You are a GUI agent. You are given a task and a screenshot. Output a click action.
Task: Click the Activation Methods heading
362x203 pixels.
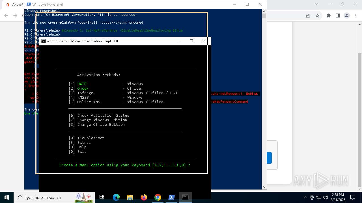(x=99, y=75)
